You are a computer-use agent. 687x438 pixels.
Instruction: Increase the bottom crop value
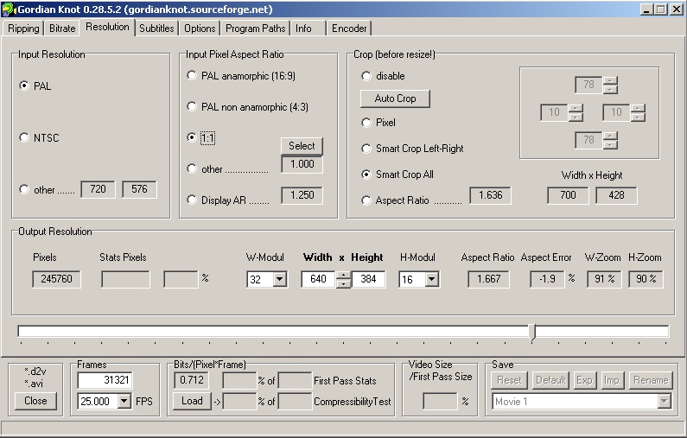pos(610,136)
